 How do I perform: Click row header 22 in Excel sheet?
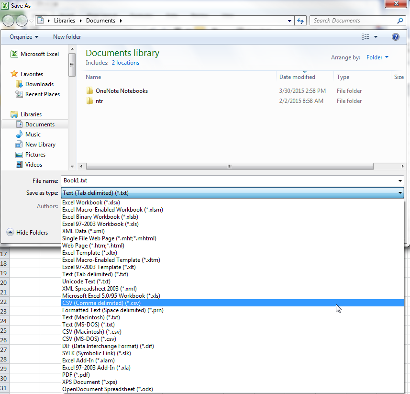pyautogui.click(x=4, y=302)
